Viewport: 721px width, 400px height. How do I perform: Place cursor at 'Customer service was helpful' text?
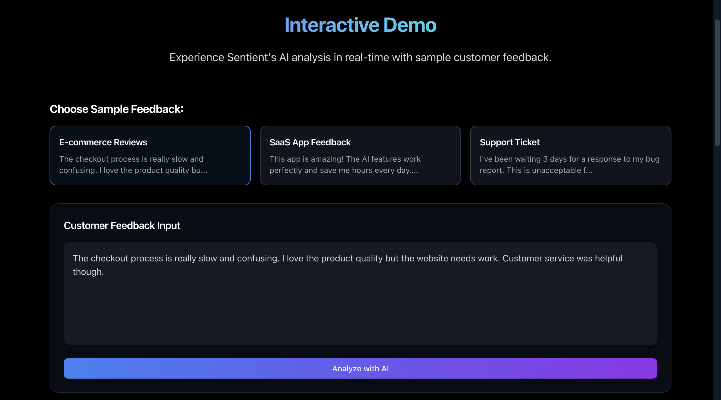[x=562, y=258]
